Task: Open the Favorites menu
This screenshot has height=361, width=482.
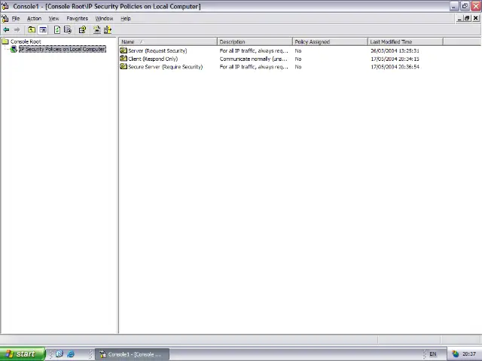Action: [77, 18]
